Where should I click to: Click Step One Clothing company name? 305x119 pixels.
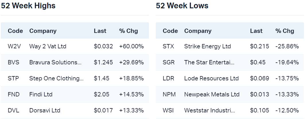tap(56, 78)
